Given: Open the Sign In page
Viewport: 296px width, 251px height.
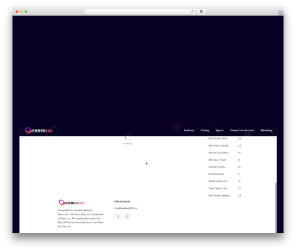Looking at the screenshot, I should [220, 131].
